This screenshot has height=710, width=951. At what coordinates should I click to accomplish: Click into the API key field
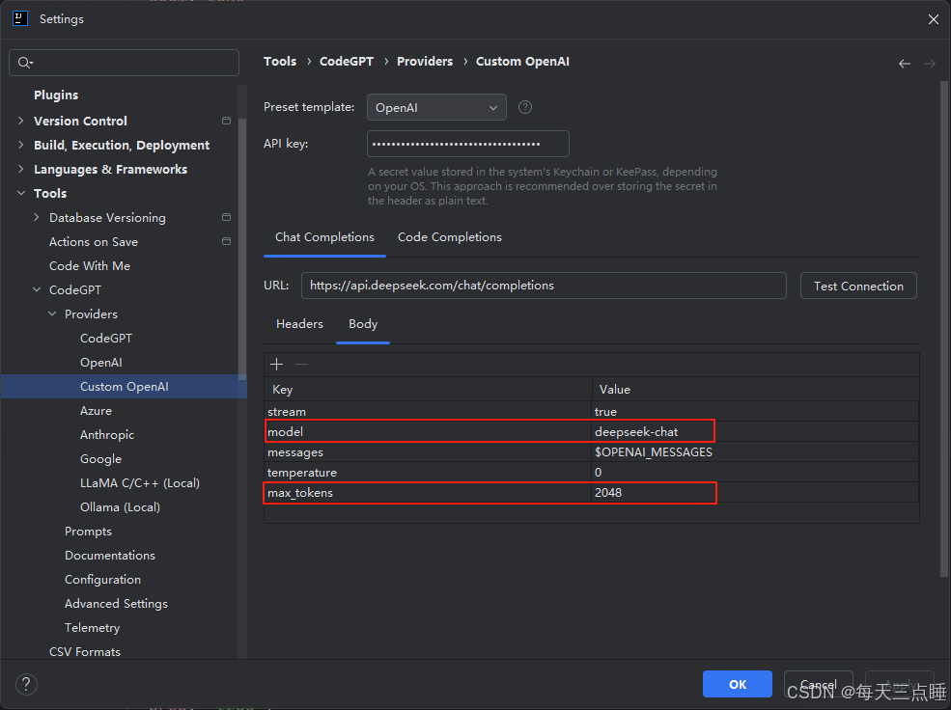pyautogui.click(x=467, y=144)
